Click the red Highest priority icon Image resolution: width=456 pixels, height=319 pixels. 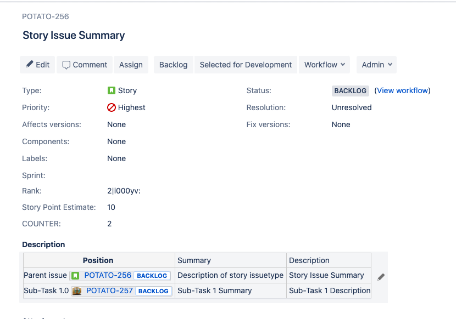[112, 107]
